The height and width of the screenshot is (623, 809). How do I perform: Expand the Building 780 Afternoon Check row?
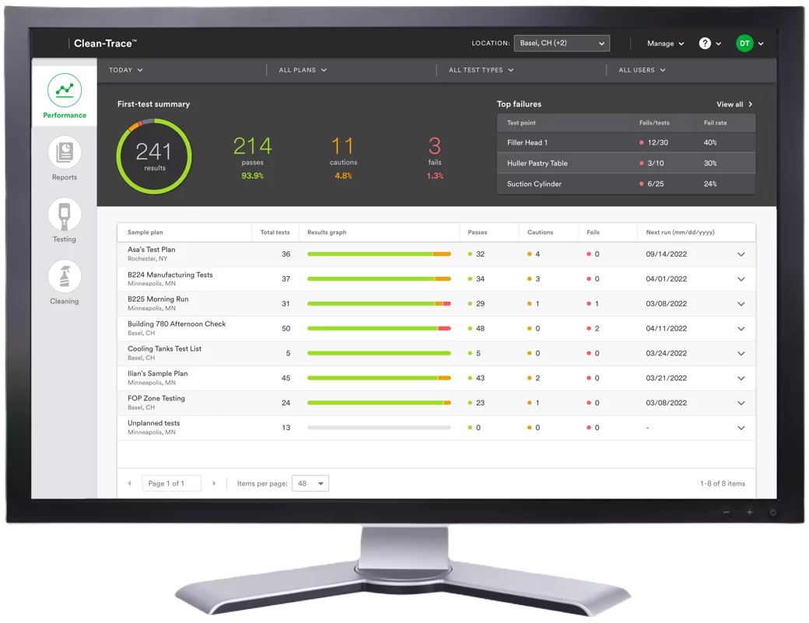[741, 329]
